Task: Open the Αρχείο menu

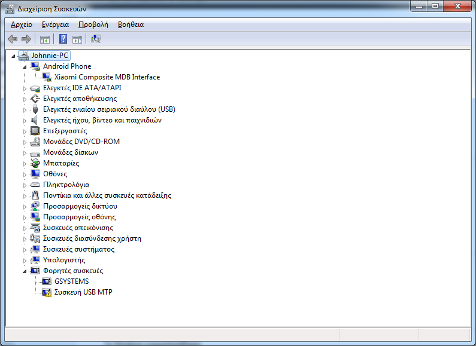Action: pyautogui.click(x=22, y=25)
